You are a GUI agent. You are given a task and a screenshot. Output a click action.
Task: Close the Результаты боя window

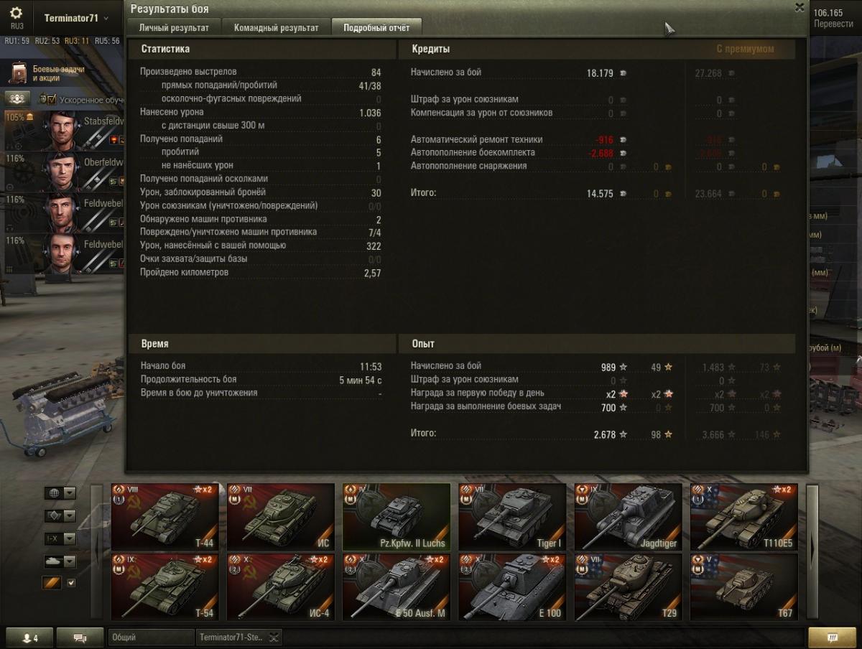click(800, 7)
